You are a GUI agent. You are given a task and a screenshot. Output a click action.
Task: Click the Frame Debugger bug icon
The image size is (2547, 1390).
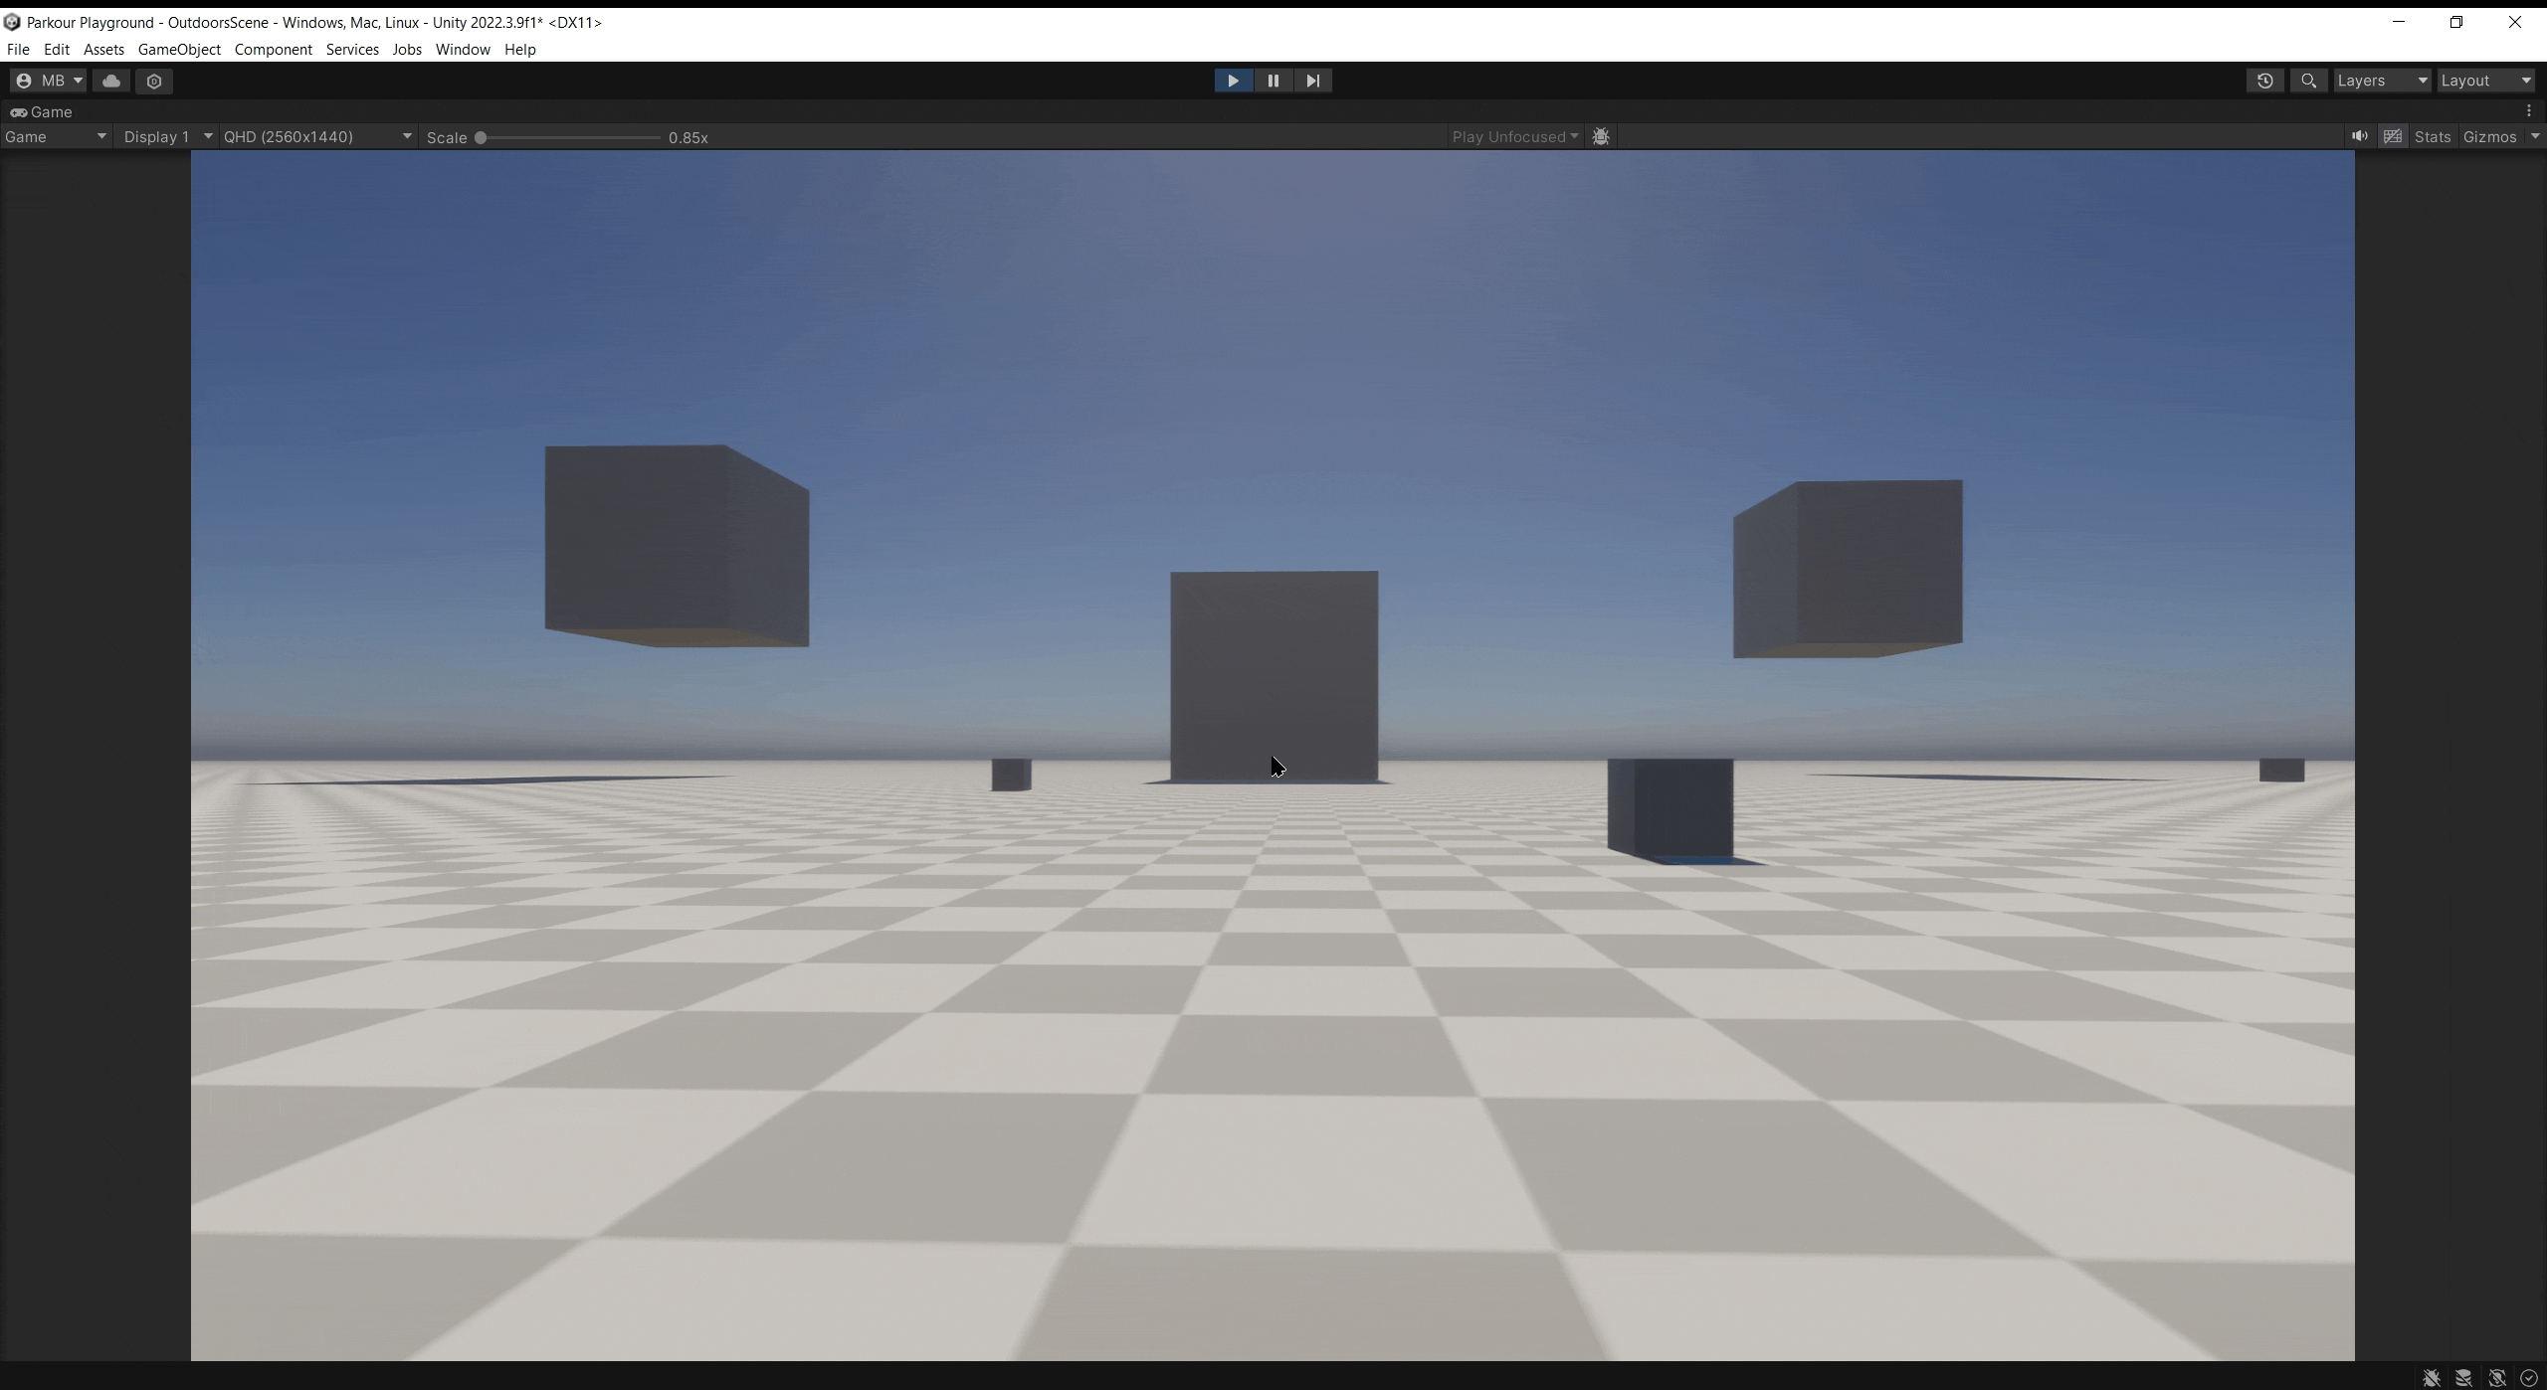pos(1601,137)
